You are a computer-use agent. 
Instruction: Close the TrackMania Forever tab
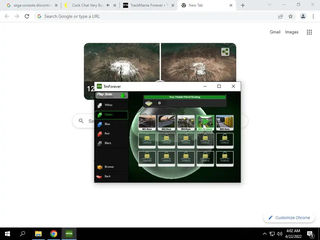173,5
